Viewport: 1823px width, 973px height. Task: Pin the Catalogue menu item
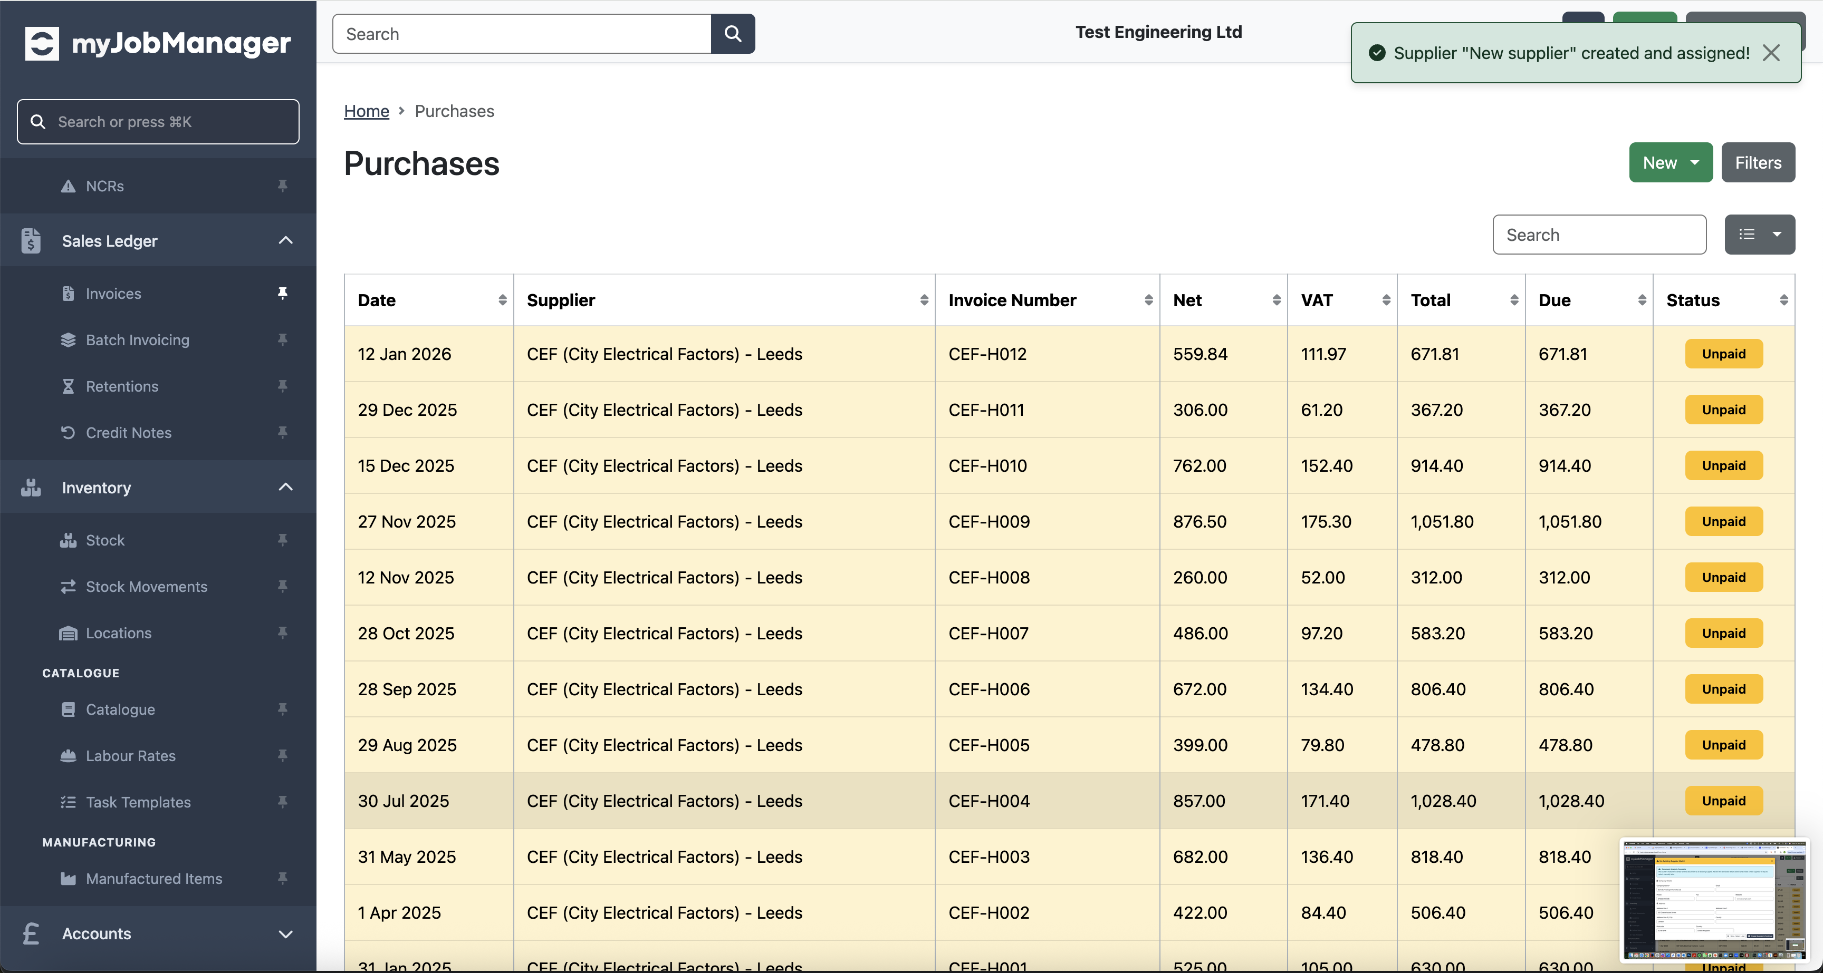282,709
